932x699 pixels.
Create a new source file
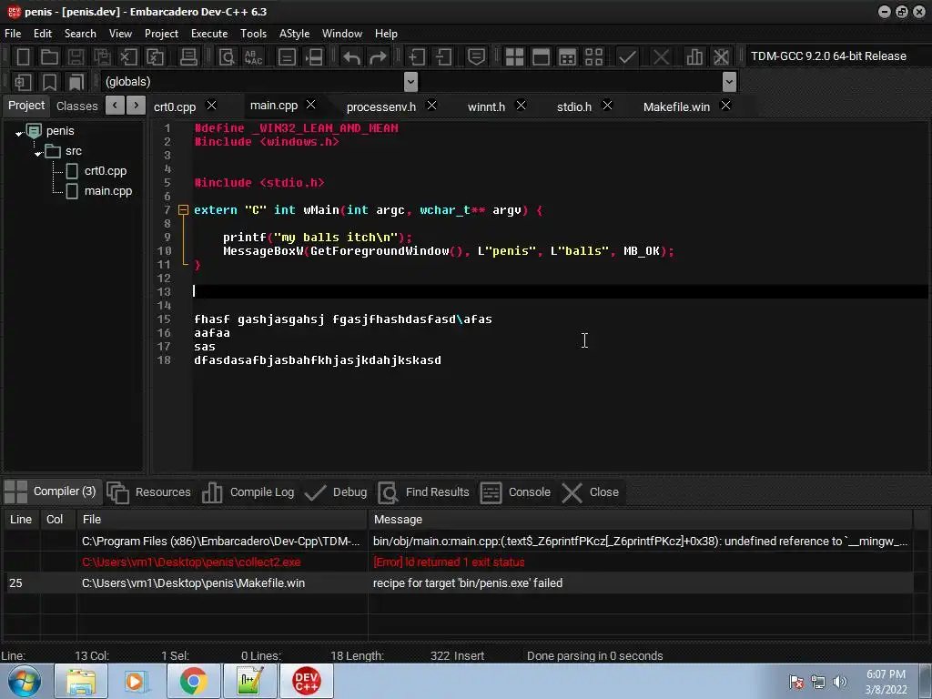point(23,57)
